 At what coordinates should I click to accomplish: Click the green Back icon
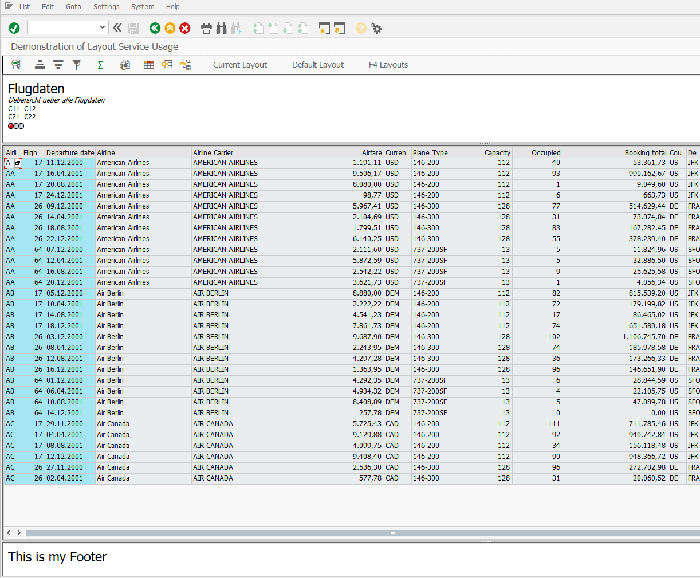(x=155, y=28)
